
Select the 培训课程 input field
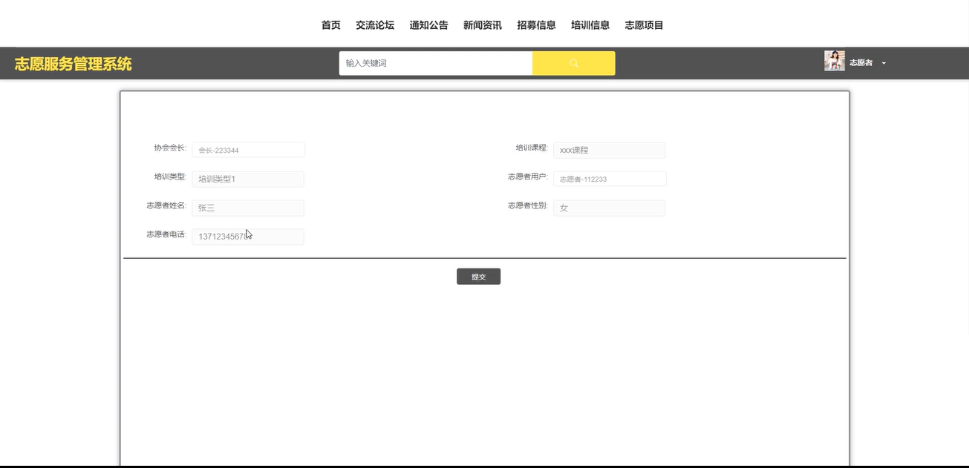[x=609, y=150]
